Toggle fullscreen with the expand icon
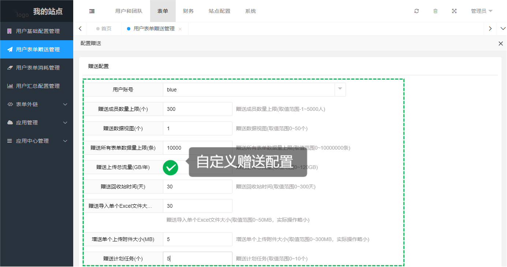This screenshot has height=267, width=507. (454, 11)
